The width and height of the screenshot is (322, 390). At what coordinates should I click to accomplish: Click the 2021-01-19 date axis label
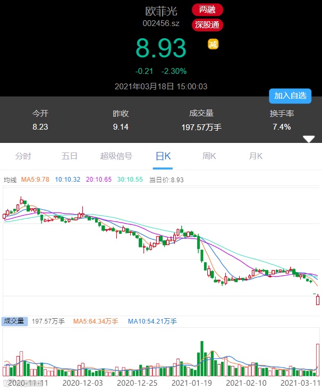[x=192, y=383]
